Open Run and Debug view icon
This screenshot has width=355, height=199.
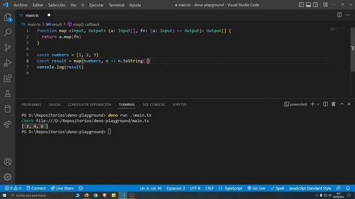point(7,63)
